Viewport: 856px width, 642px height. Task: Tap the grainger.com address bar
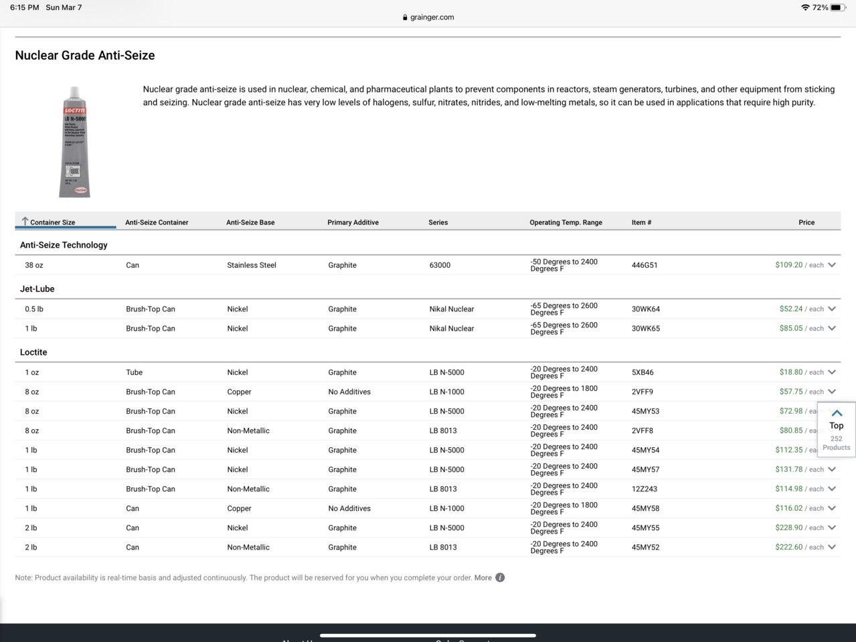click(x=428, y=17)
